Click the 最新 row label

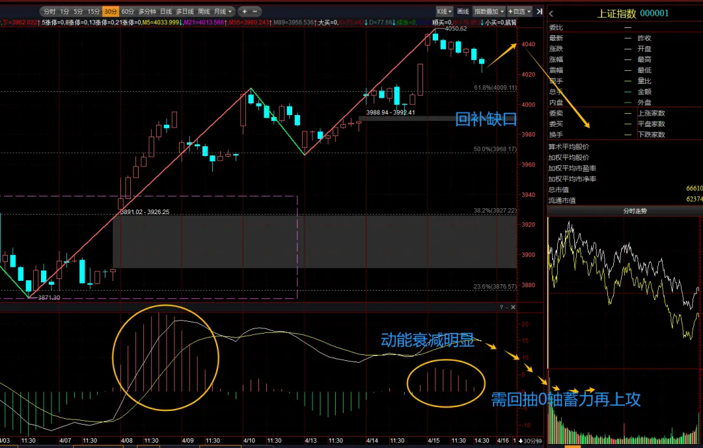(x=556, y=38)
